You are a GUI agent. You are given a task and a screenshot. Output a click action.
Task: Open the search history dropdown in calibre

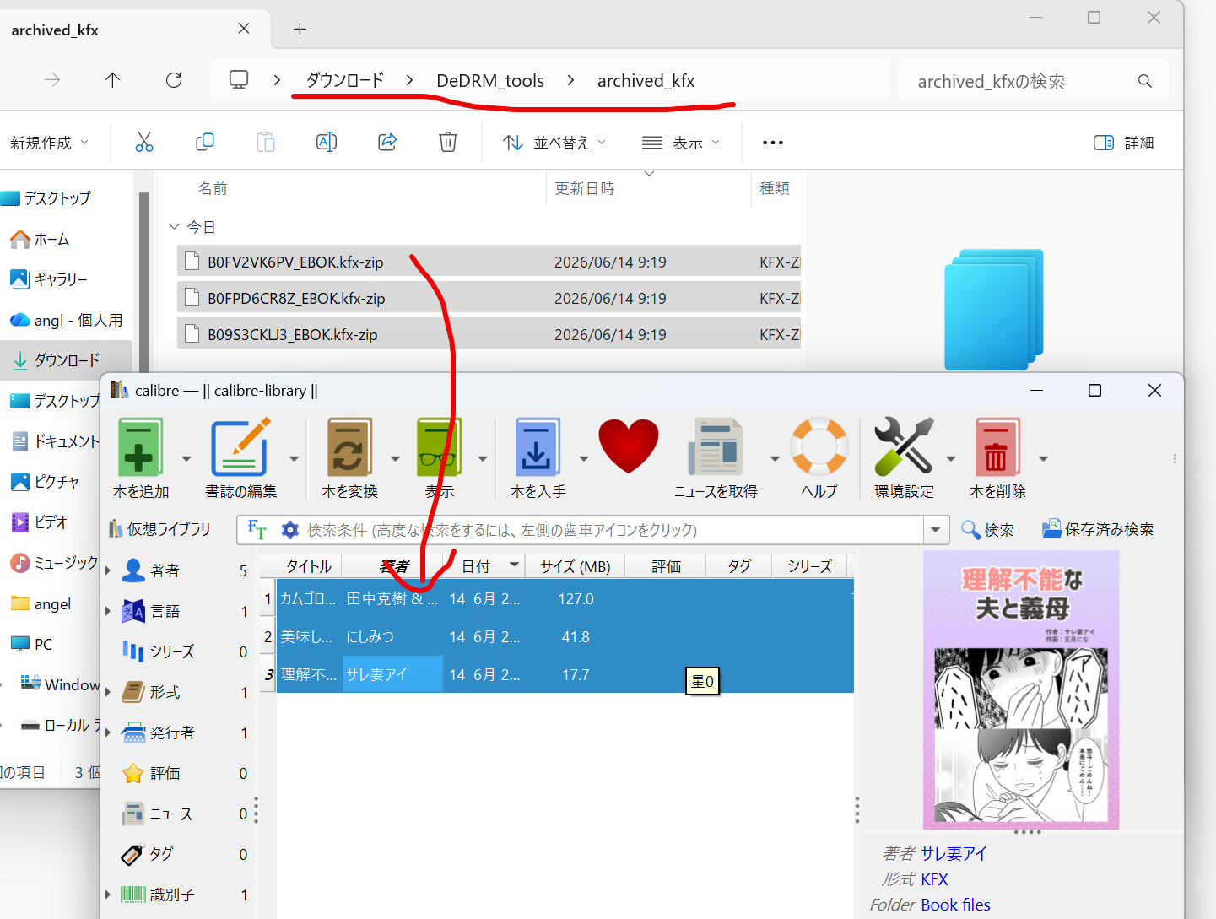(935, 530)
